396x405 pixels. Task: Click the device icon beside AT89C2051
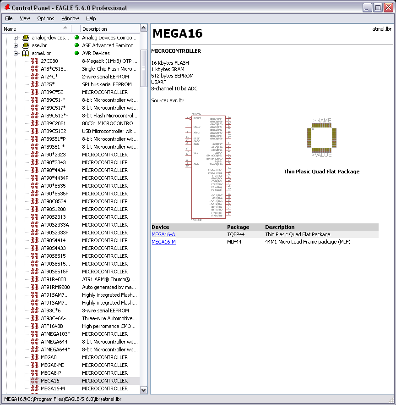coord(34,123)
